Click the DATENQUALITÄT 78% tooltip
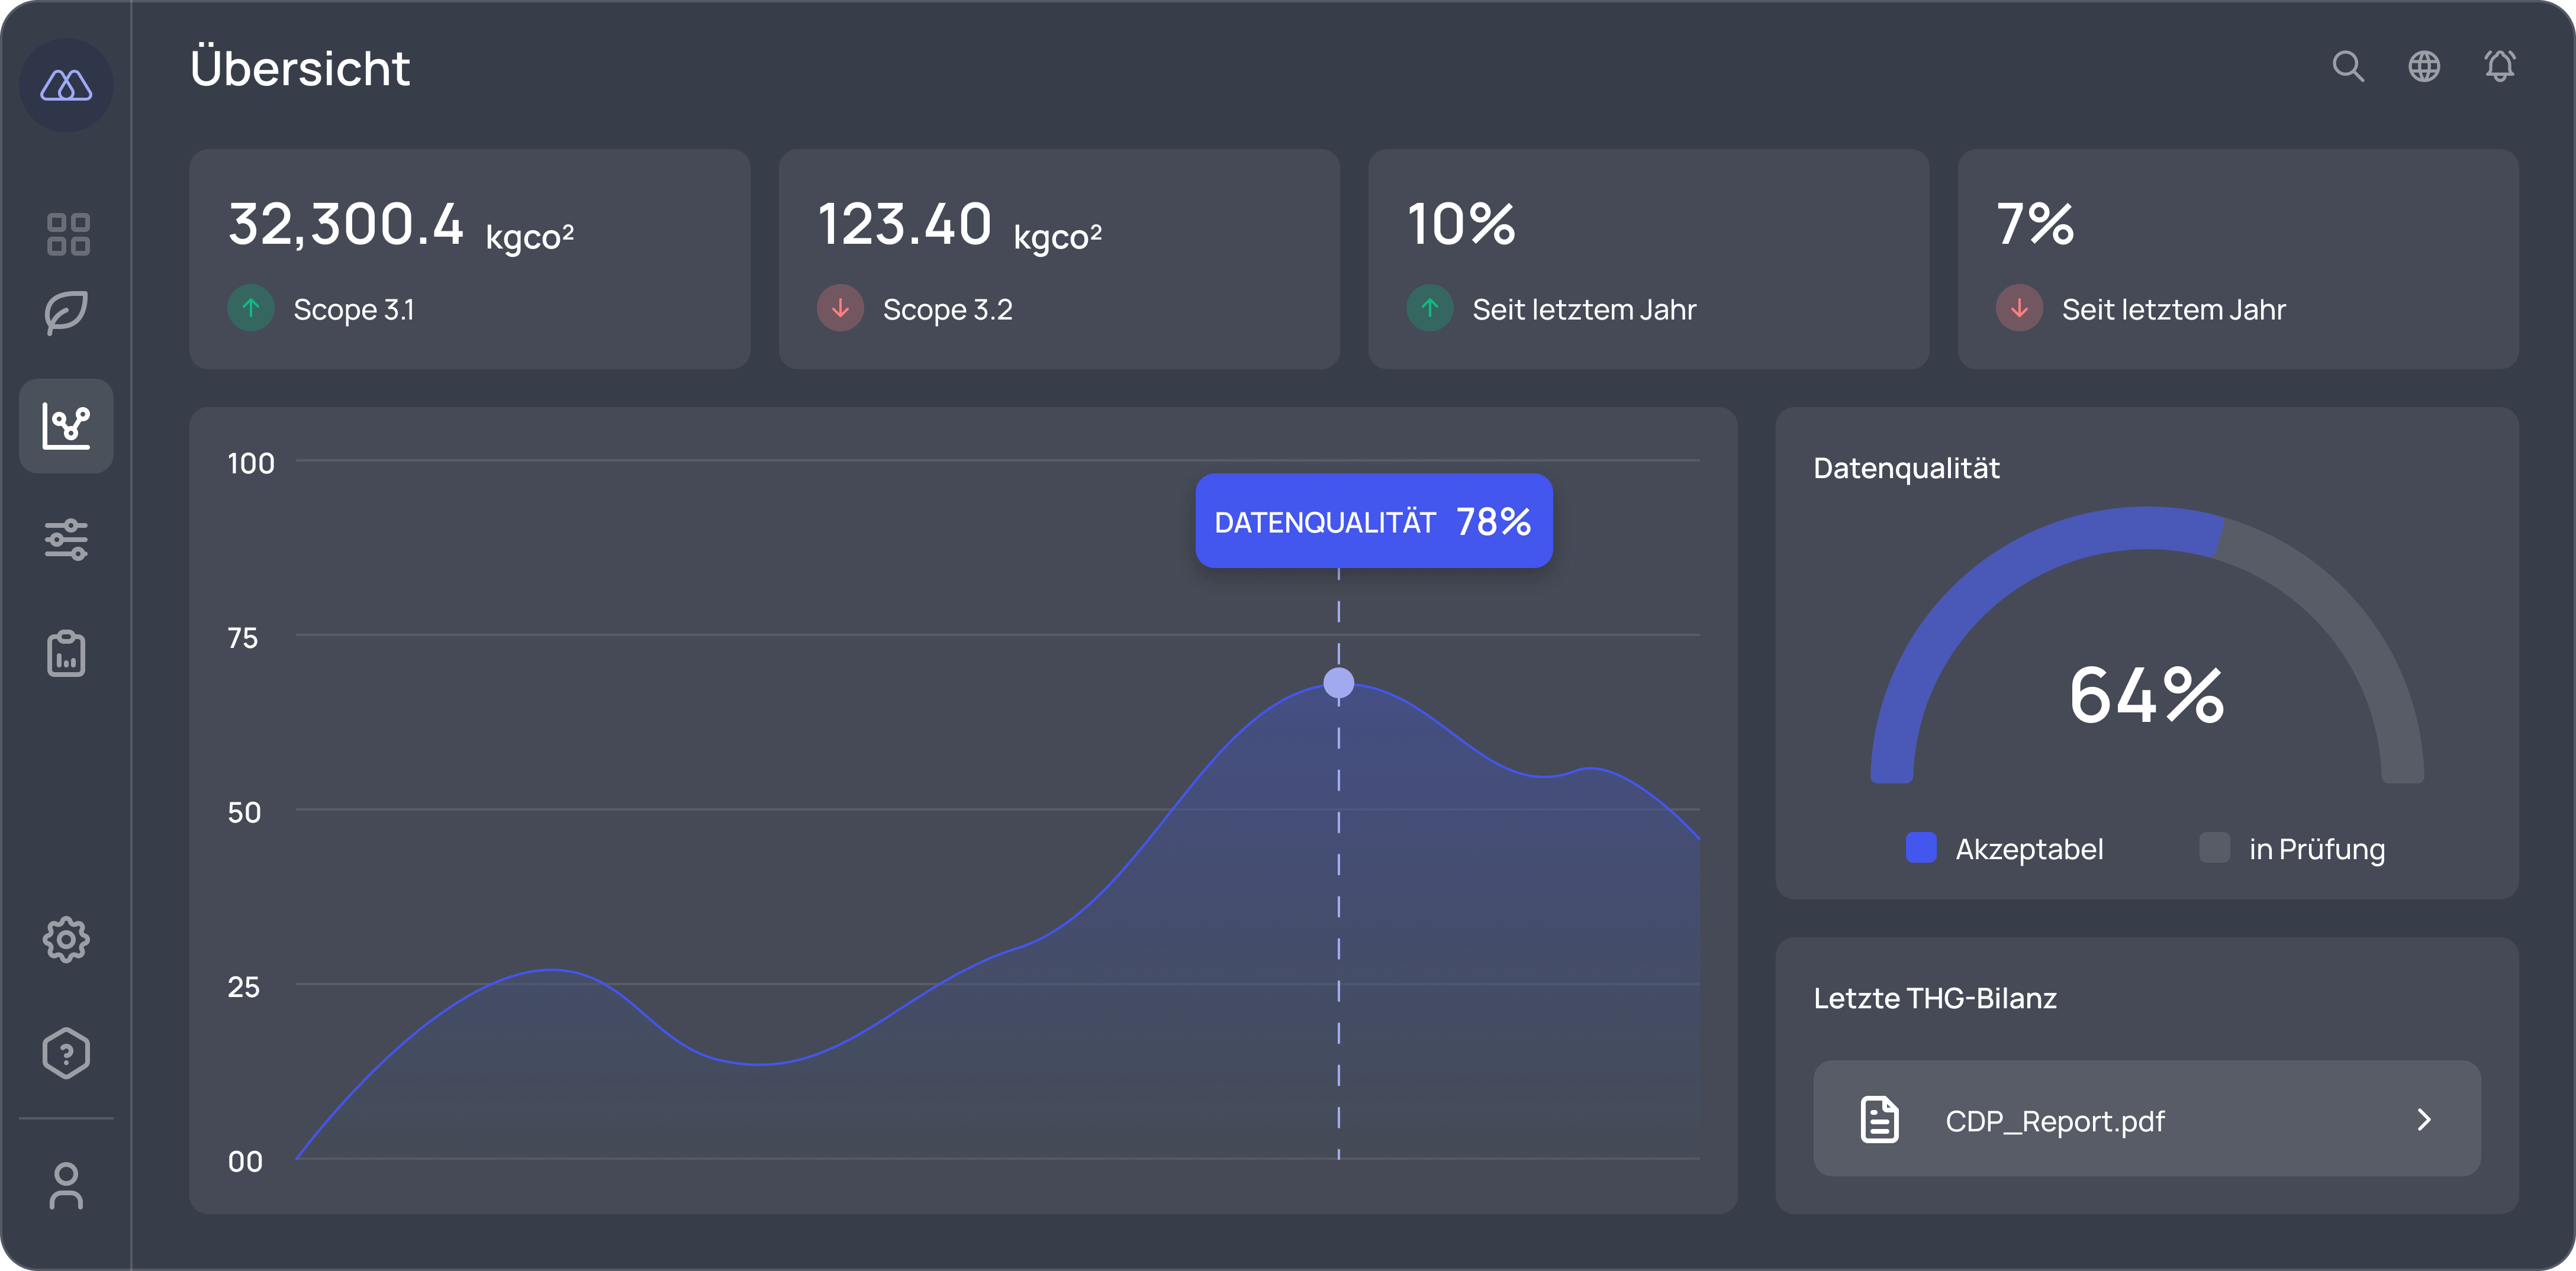Image resolution: width=2576 pixels, height=1271 pixels. [x=1373, y=521]
